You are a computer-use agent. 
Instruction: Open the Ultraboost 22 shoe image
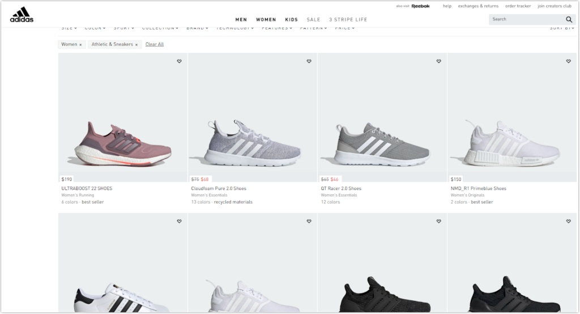coord(123,117)
